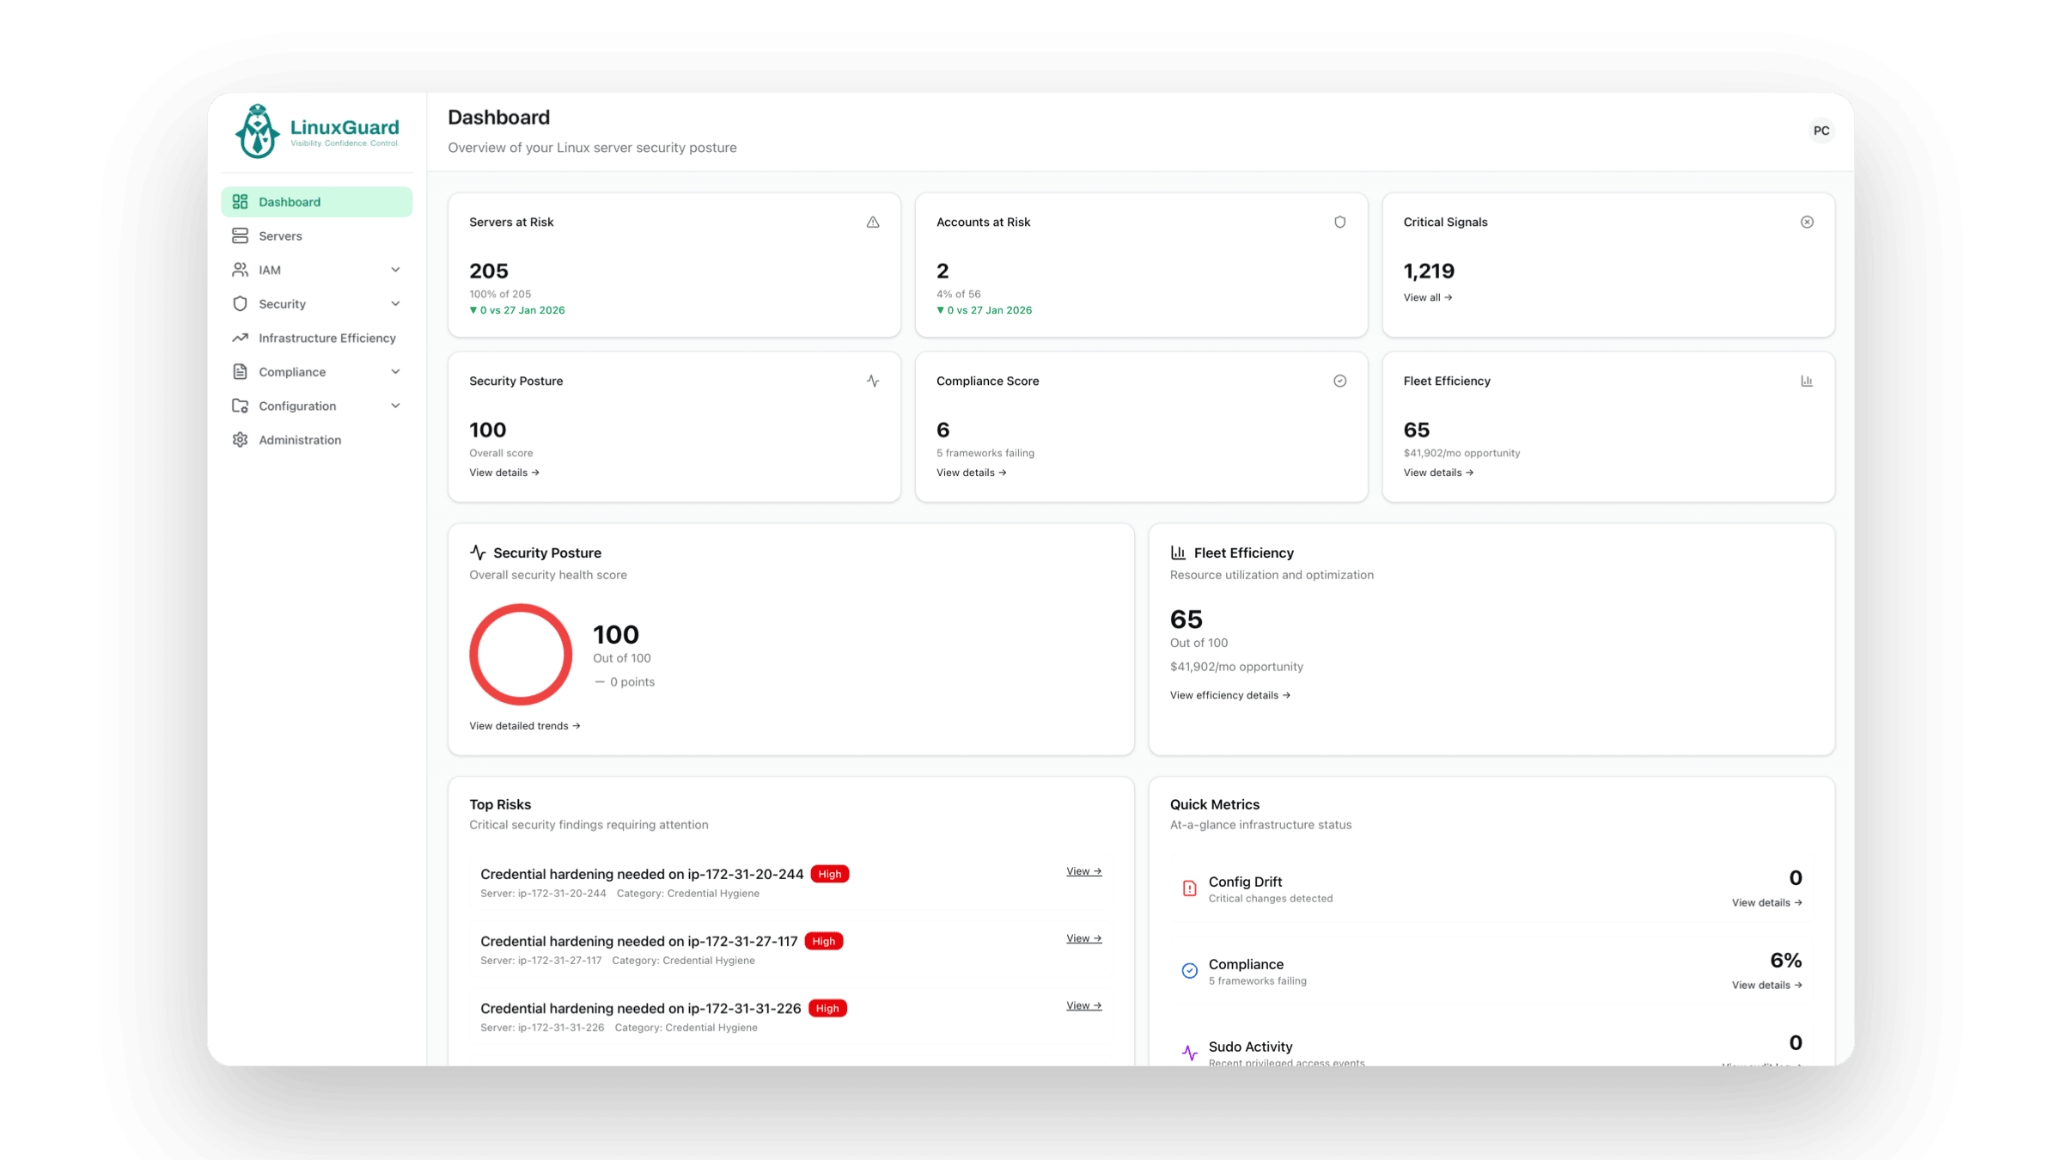Viewport: 2062px width, 1160px height.
Task: Click the bar chart icon on Fleet Efficiency card
Action: 1808,380
